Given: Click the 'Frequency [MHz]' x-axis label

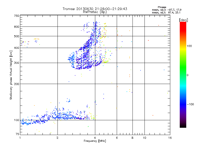Looking at the screenshot, I should click(95, 141).
